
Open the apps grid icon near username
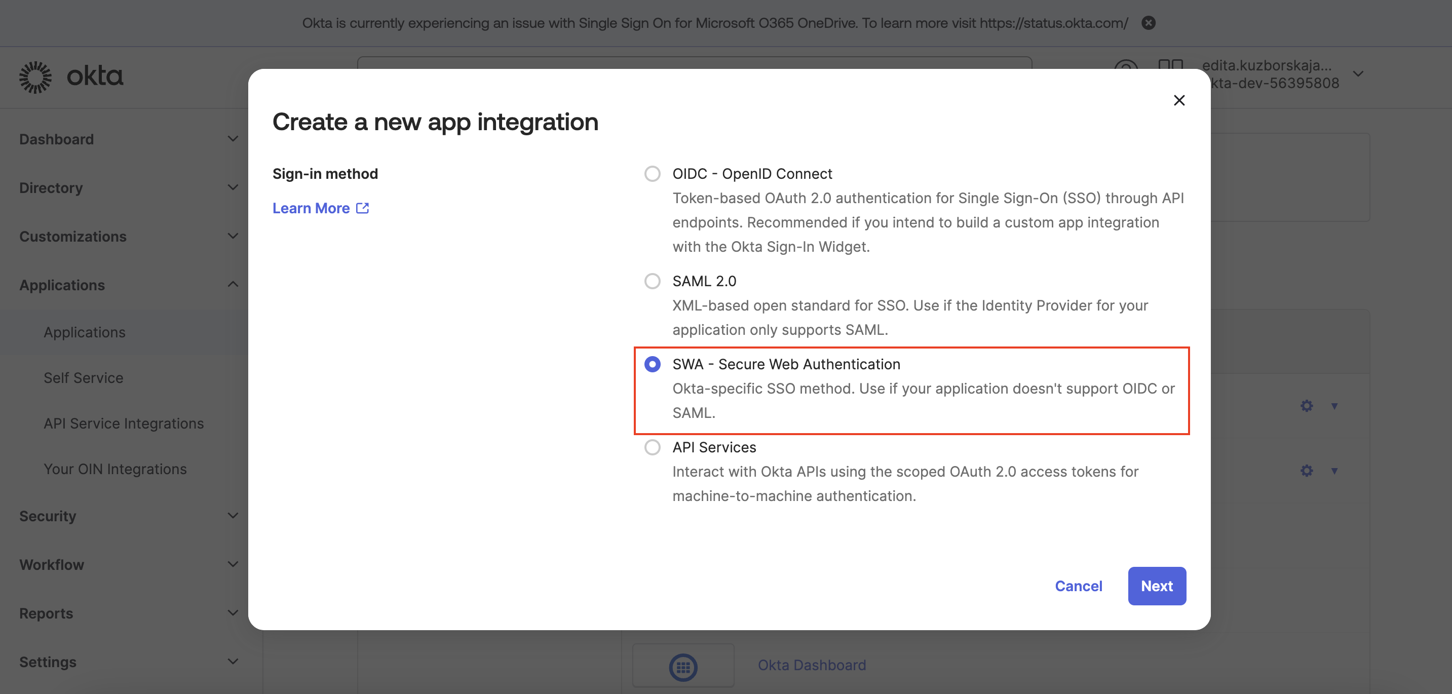click(x=1170, y=64)
